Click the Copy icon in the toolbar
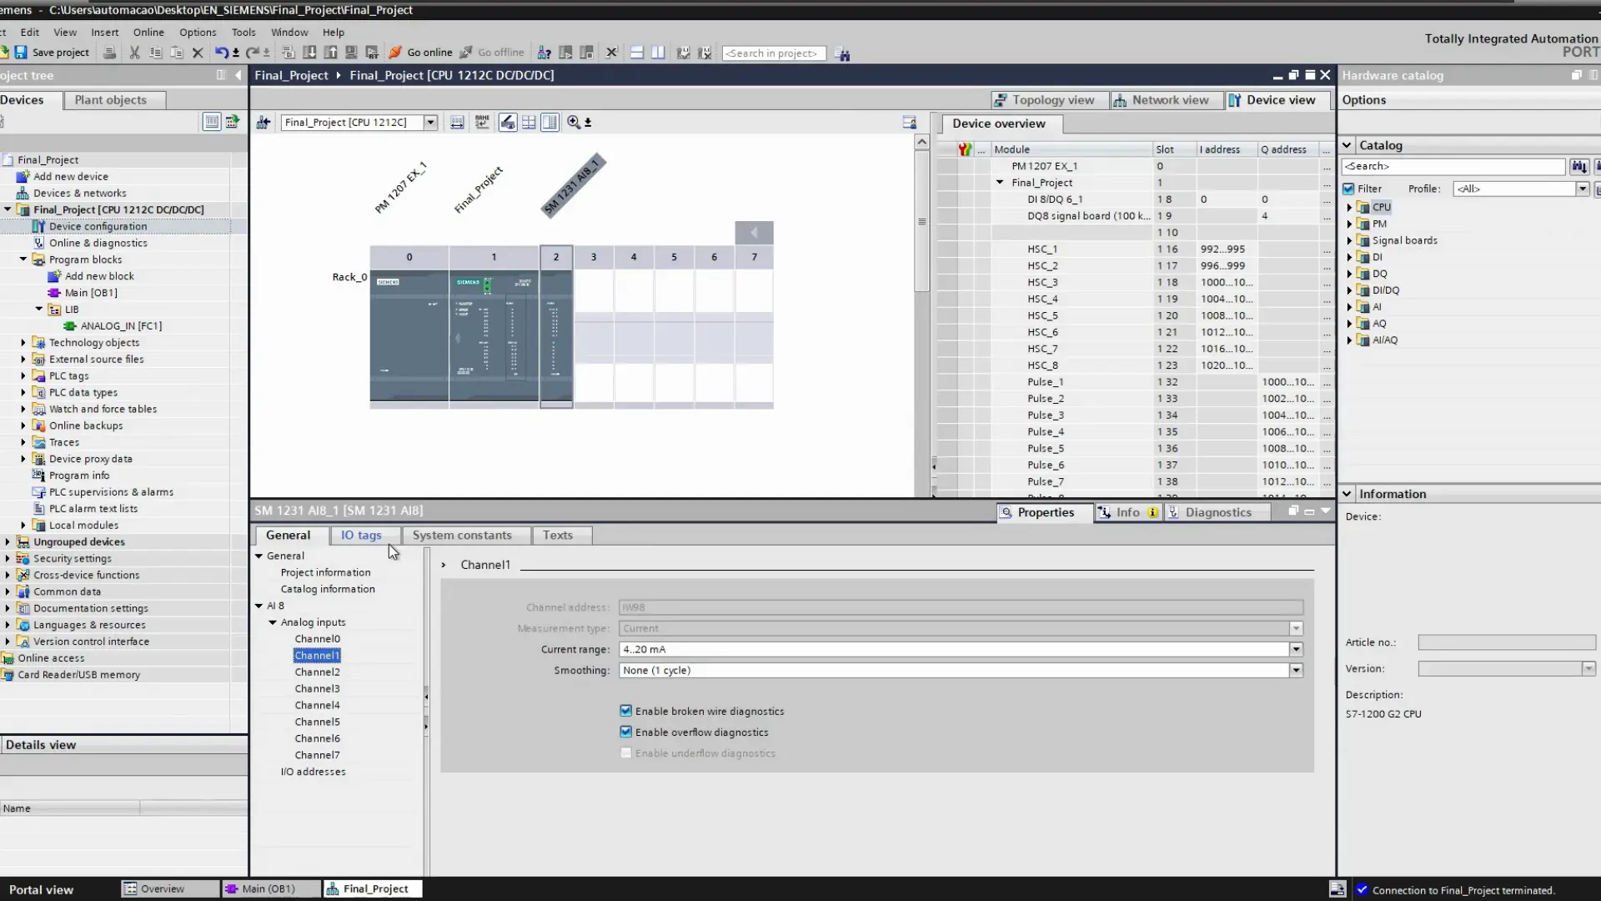 [156, 53]
